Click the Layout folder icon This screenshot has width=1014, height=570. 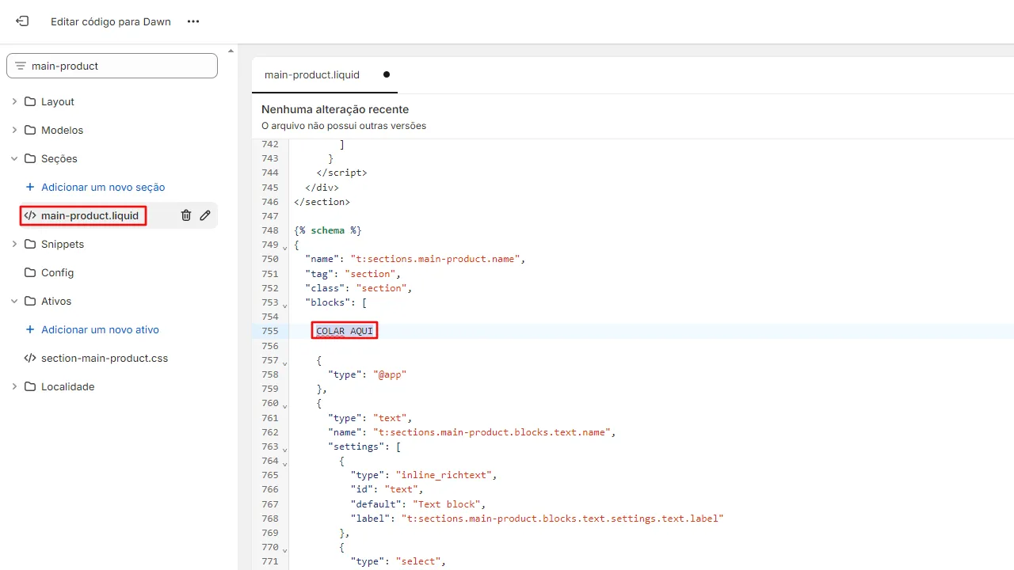tap(30, 101)
